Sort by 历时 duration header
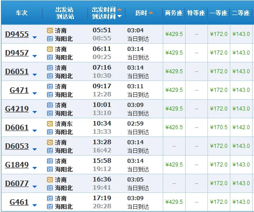254x212 pixels. tap(141, 13)
